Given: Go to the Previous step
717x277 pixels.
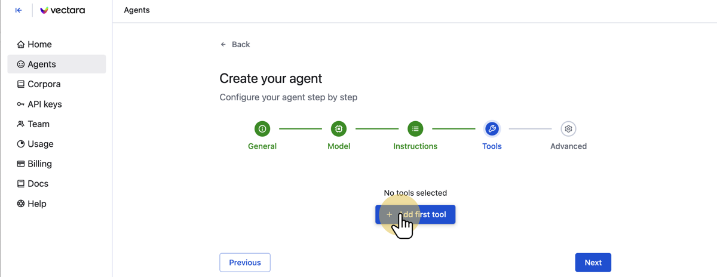Looking at the screenshot, I should (x=245, y=263).
